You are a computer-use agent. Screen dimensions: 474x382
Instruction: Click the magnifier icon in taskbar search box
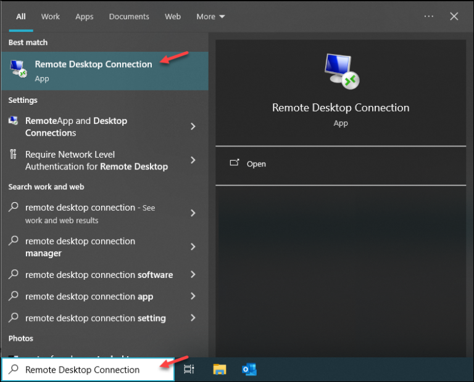click(14, 369)
